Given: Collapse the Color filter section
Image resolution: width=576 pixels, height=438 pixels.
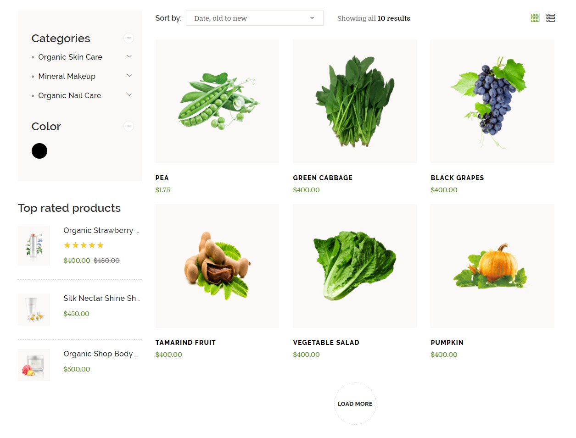Looking at the screenshot, I should [x=129, y=126].
